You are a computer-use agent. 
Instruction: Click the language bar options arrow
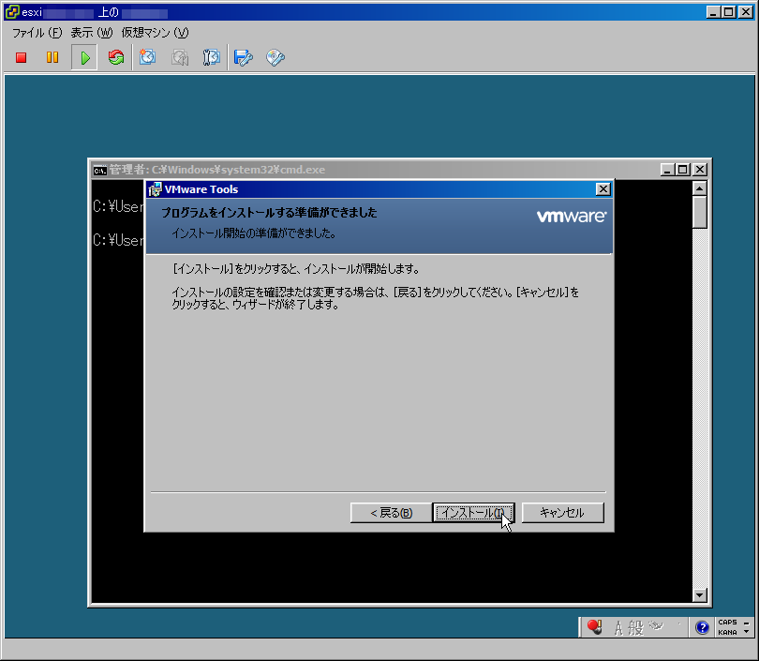747,632
